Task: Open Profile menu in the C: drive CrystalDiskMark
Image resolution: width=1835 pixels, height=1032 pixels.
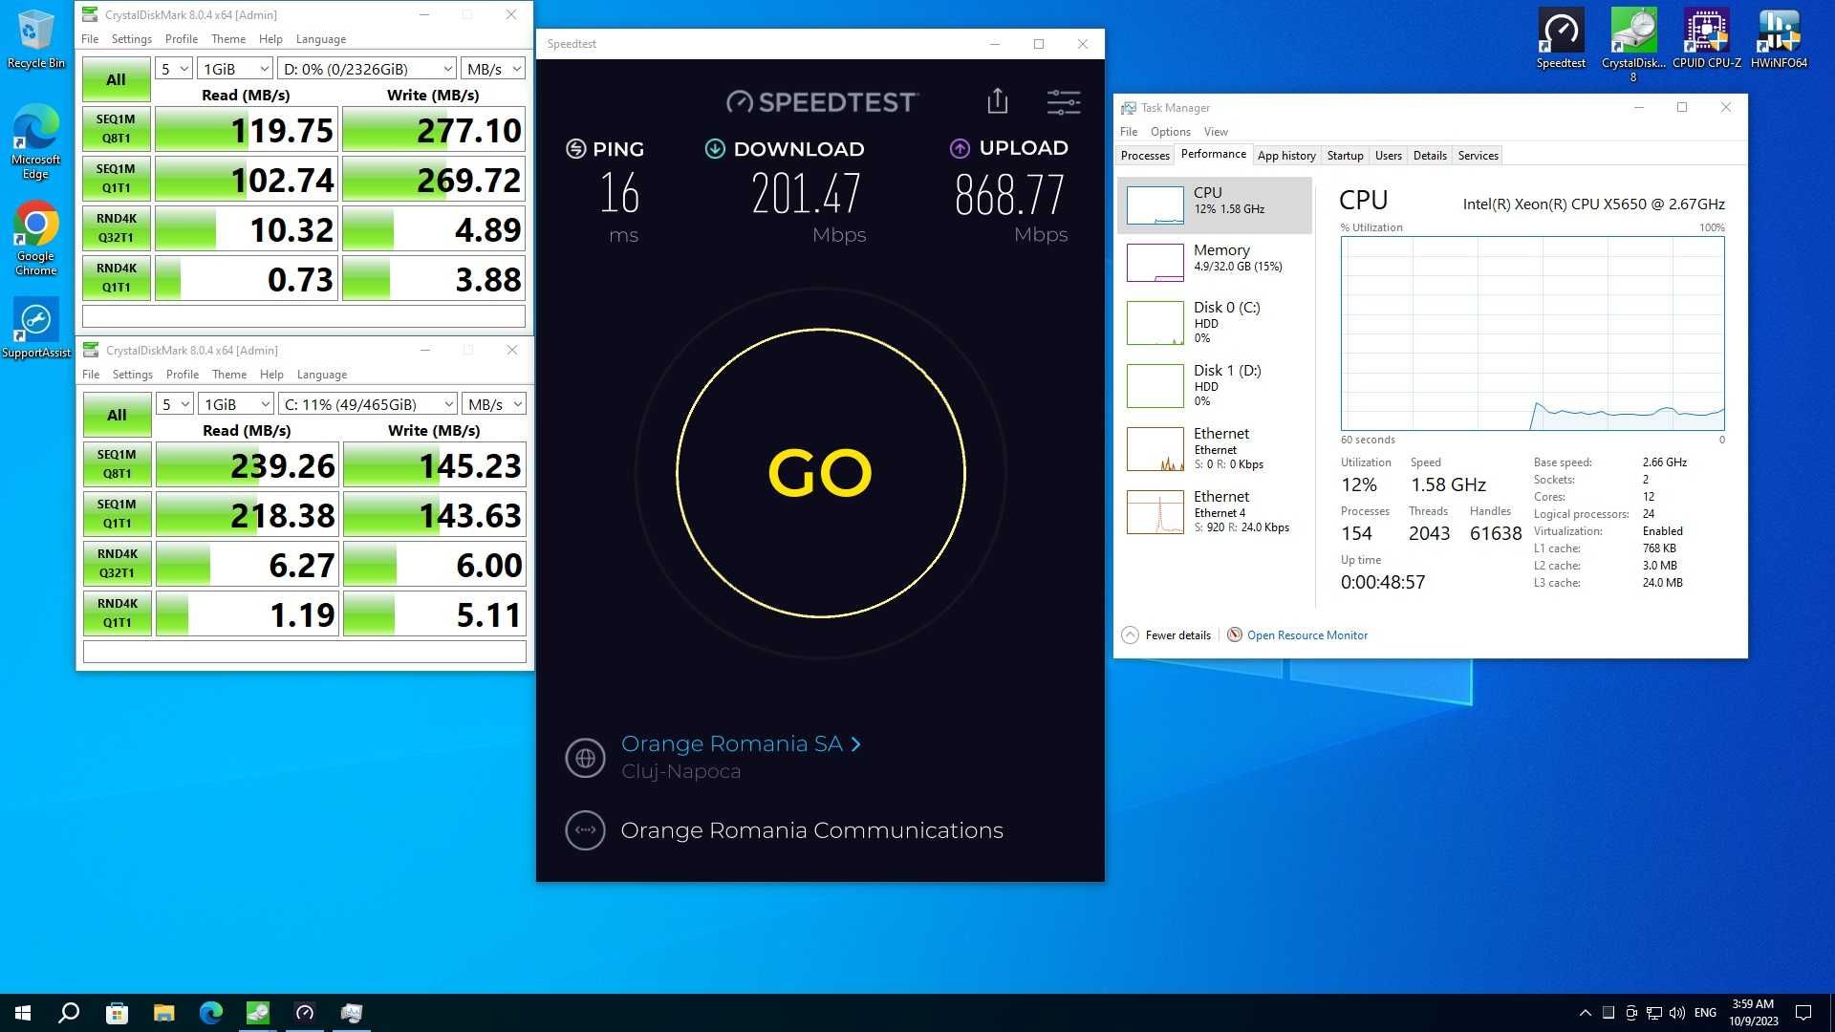Action: 183,375
